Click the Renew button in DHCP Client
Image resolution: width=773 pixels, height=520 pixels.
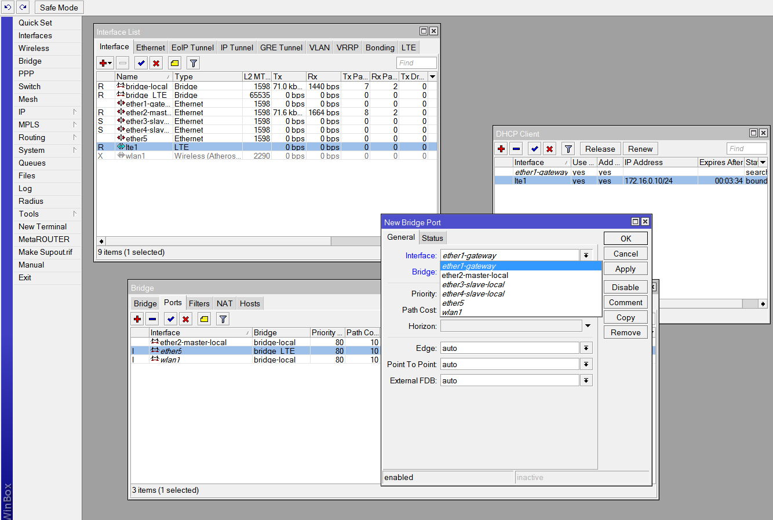click(640, 149)
